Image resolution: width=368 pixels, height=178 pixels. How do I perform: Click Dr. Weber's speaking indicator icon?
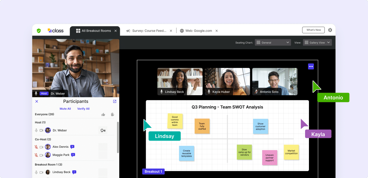103,130
